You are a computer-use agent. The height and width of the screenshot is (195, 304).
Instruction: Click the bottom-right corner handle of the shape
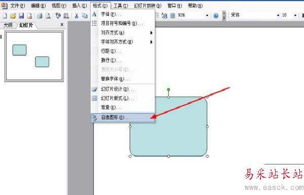(207, 156)
